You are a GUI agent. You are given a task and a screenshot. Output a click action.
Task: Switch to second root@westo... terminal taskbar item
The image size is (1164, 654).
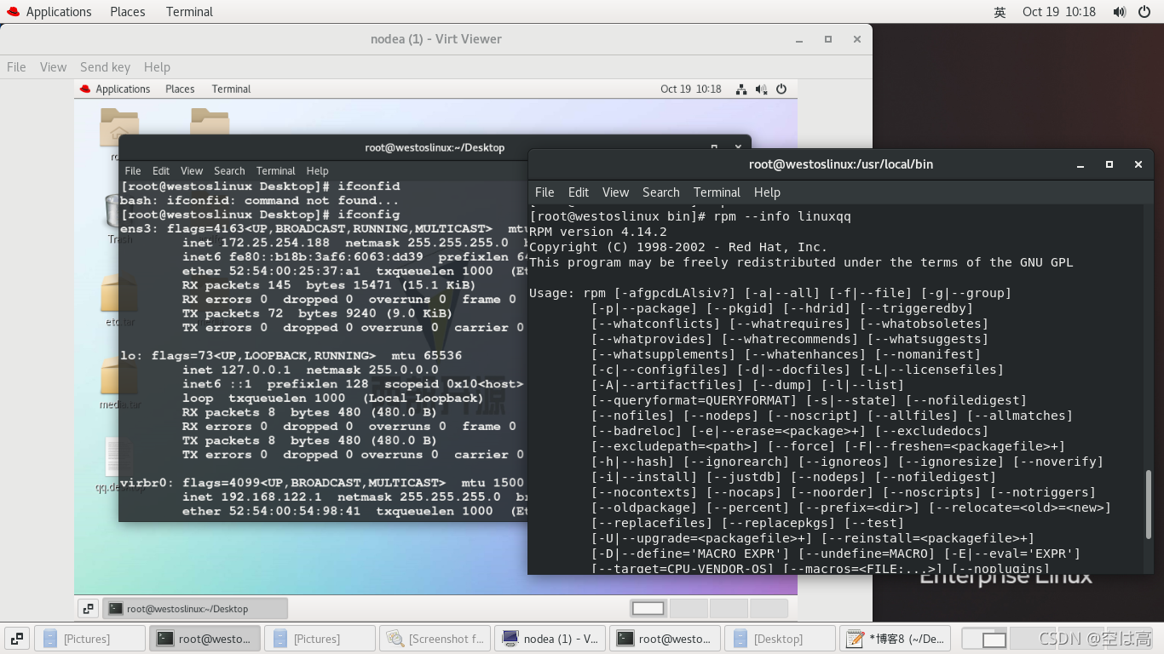click(x=665, y=639)
